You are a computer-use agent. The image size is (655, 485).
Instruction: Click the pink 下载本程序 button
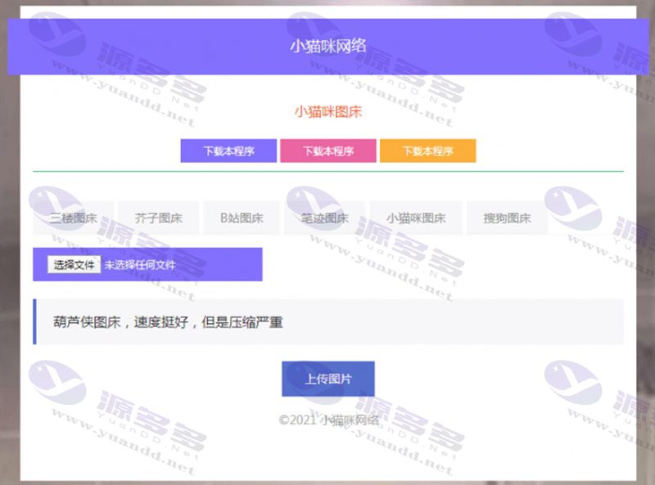pos(328,150)
